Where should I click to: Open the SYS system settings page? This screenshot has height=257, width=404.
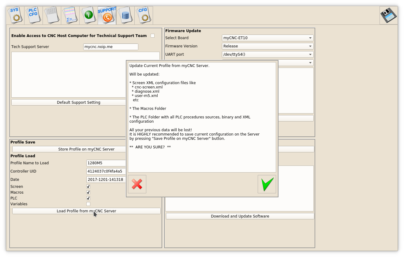[15, 15]
